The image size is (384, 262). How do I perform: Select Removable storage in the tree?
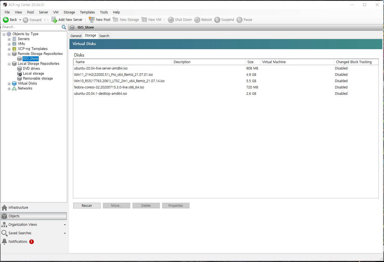[38, 79]
